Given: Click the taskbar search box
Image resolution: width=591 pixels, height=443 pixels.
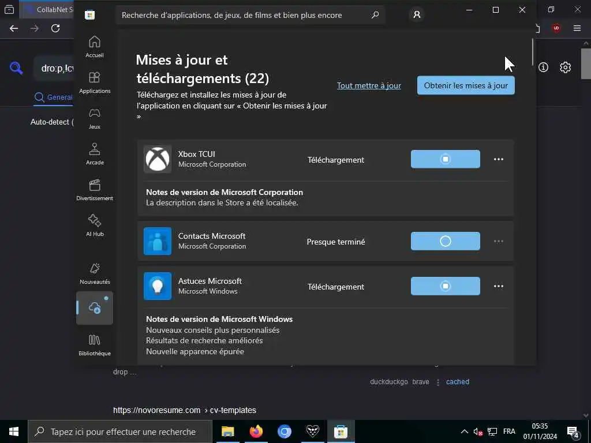Looking at the screenshot, I should pyautogui.click(x=120, y=431).
